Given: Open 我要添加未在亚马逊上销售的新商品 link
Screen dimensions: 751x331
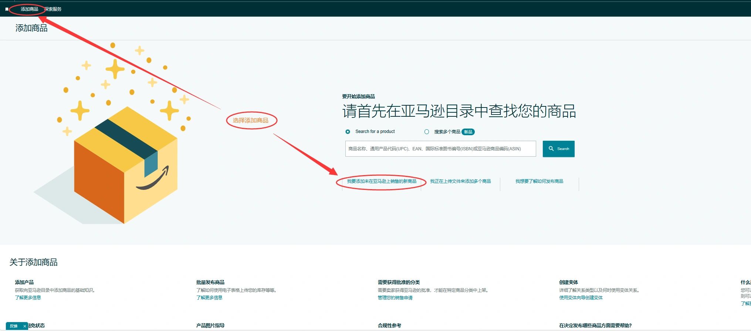Looking at the screenshot, I should pos(382,181).
